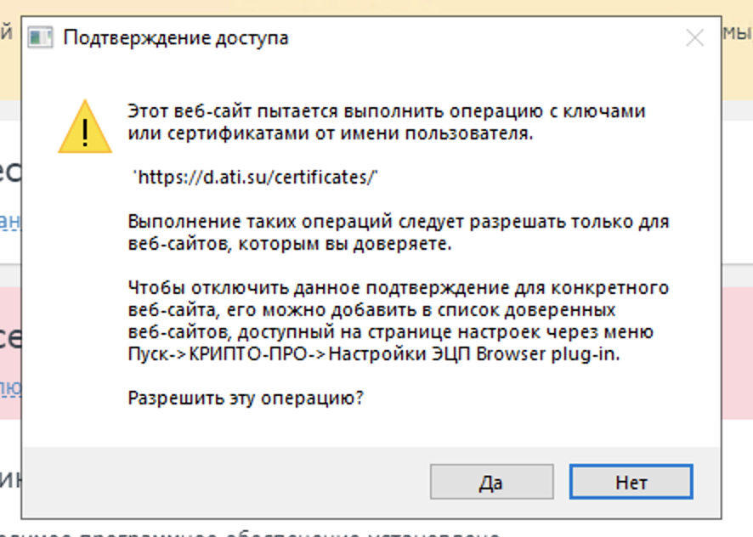Click the question 'Разрешить эту операцию?'
The width and height of the screenshot is (753, 537).
pos(246,397)
